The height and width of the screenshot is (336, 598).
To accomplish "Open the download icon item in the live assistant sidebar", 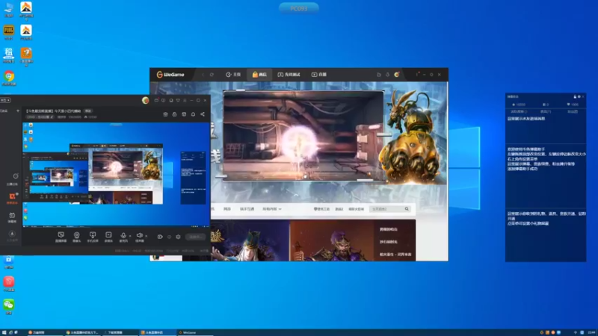I will (x=12, y=236).
